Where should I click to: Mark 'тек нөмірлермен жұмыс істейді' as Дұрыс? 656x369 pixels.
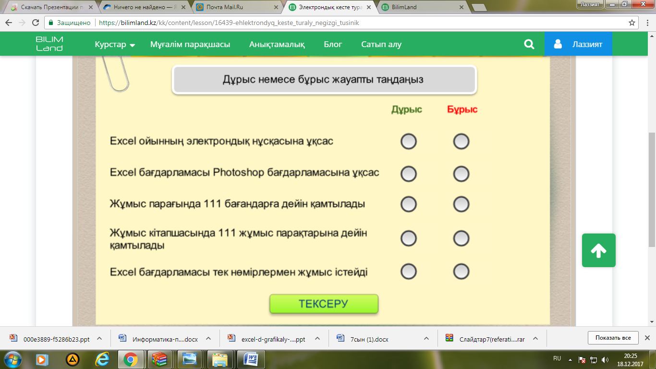409,271
